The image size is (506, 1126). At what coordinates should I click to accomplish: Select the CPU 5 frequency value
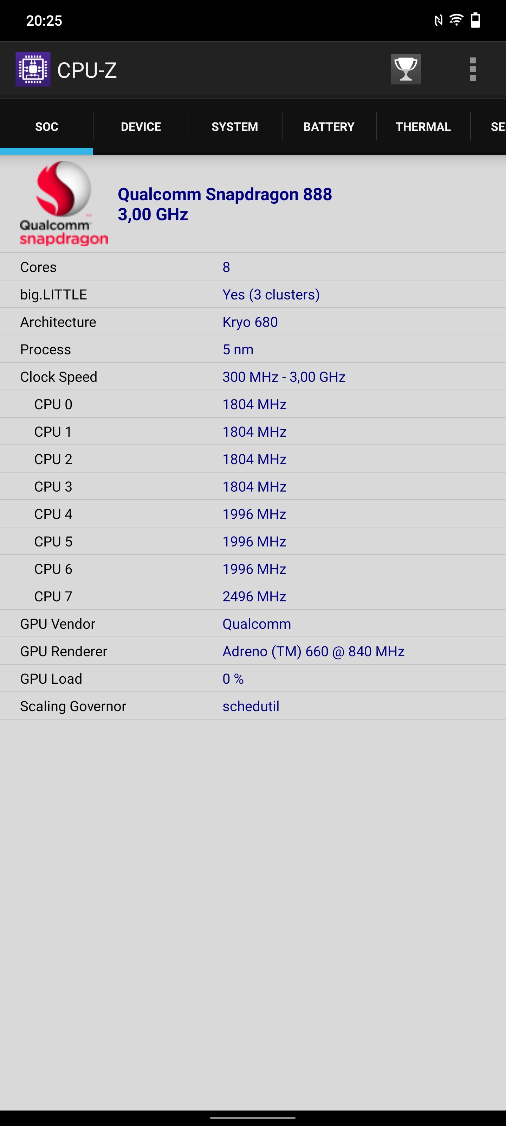[254, 542]
